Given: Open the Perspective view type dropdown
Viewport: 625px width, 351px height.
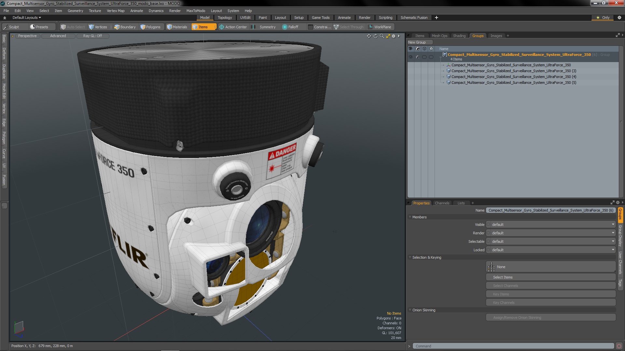Looking at the screenshot, I should [27, 36].
